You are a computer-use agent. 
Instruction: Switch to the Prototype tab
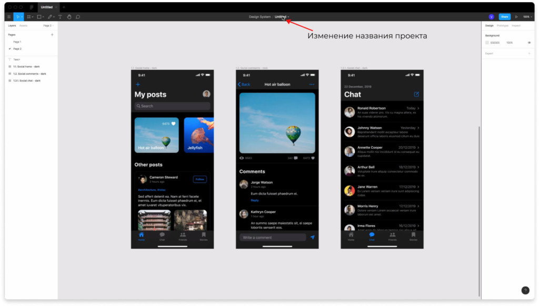502,25
